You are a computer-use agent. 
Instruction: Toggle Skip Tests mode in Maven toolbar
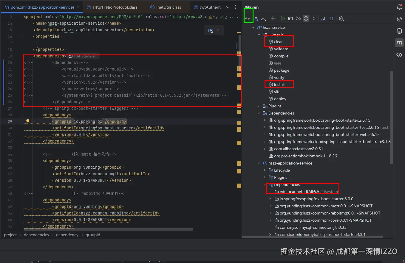tap(306, 18)
